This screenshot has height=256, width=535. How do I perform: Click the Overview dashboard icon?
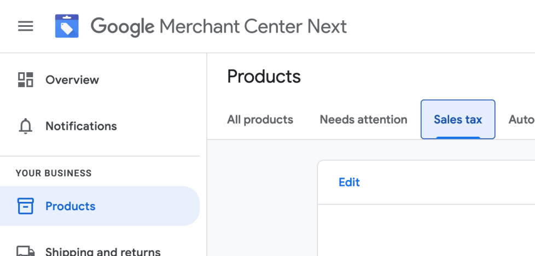[26, 80]
